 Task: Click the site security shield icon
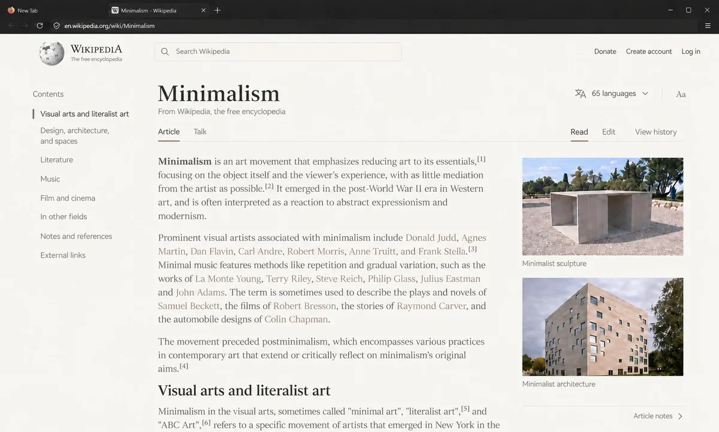56,26
